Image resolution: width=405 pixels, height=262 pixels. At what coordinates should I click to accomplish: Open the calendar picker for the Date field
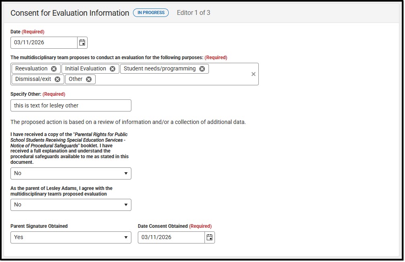click(x=82, y=42)
